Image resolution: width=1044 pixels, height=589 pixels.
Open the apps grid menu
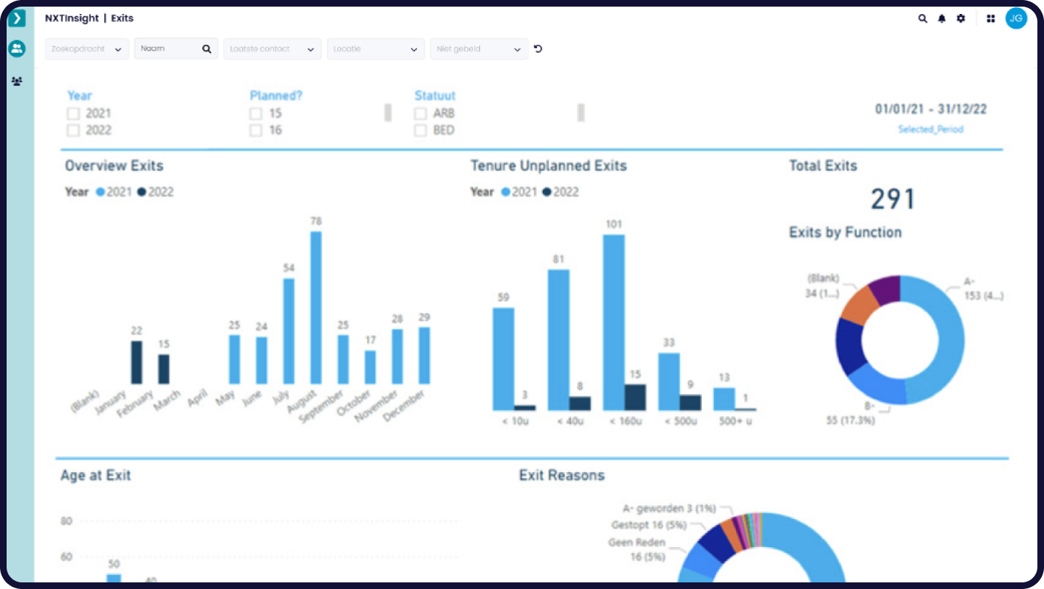(x=990, y=19)
